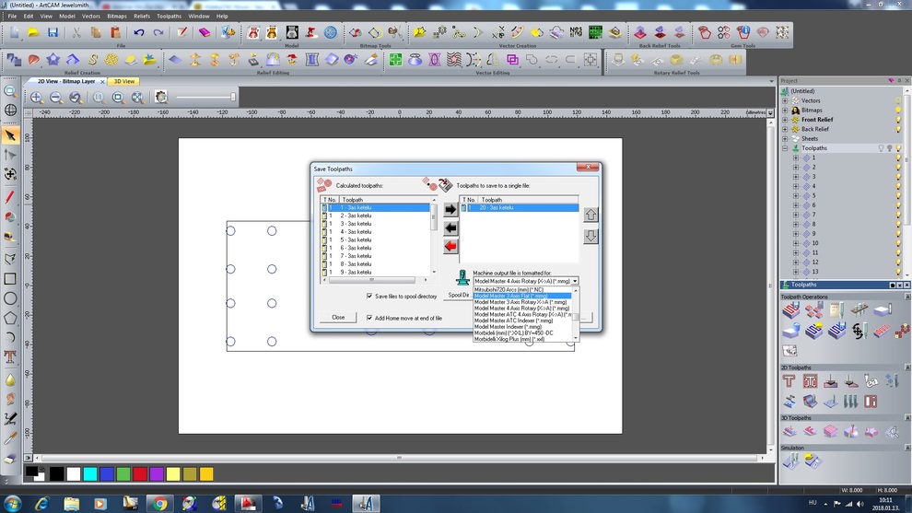Click the Close button in dialog
The width and height of the screenshot is (912, 513).
click(338, 317)
